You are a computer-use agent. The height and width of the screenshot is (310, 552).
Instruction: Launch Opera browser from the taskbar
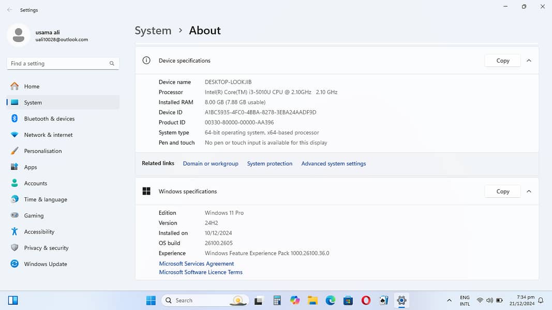tap(366, 300)
